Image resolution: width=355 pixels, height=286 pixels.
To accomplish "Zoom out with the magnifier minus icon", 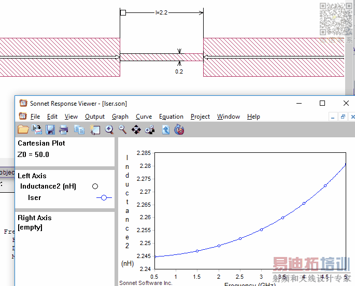I will point(122,130).
